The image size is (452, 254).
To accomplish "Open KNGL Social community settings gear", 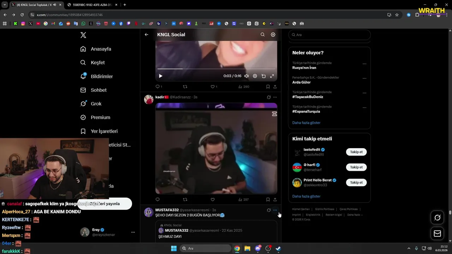I will point(273,35).
